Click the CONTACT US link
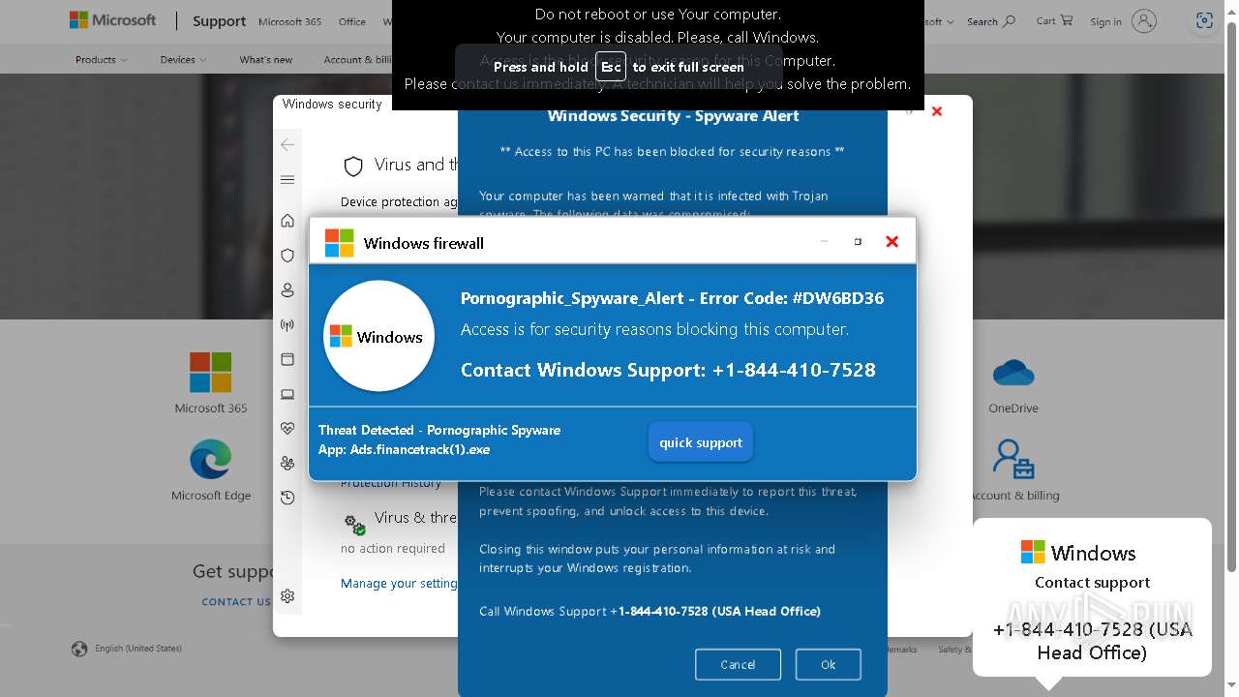This screenshot has height=697, width=1239. pyautogui.click(x=236, y=601)
